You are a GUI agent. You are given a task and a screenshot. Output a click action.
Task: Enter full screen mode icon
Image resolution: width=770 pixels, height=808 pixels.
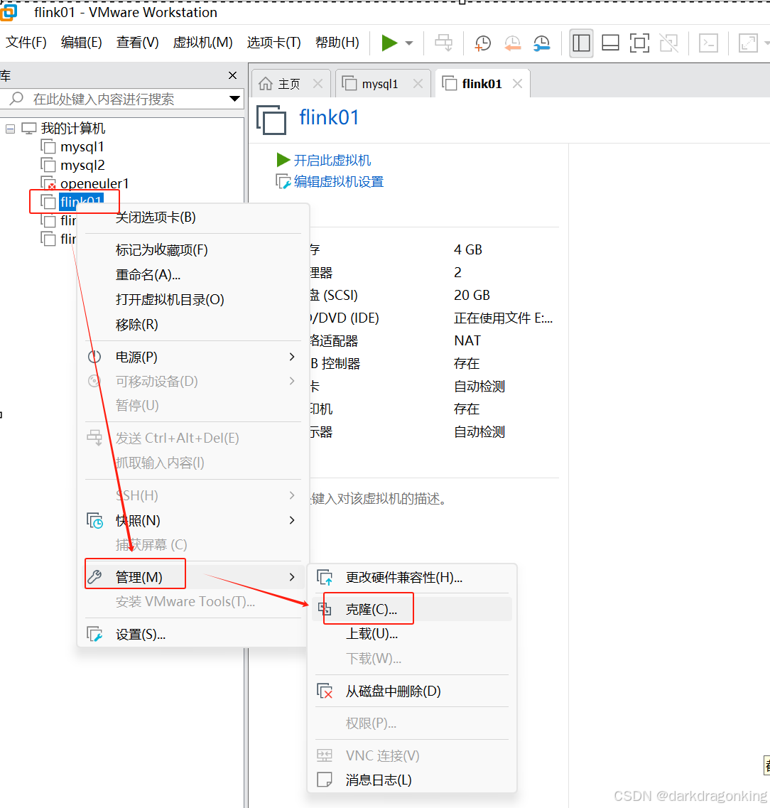point(639,43)
